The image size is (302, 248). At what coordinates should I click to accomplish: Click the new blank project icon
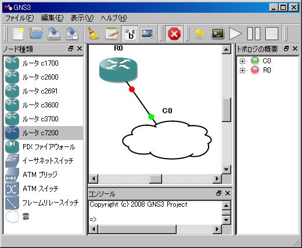click(19, 34)
